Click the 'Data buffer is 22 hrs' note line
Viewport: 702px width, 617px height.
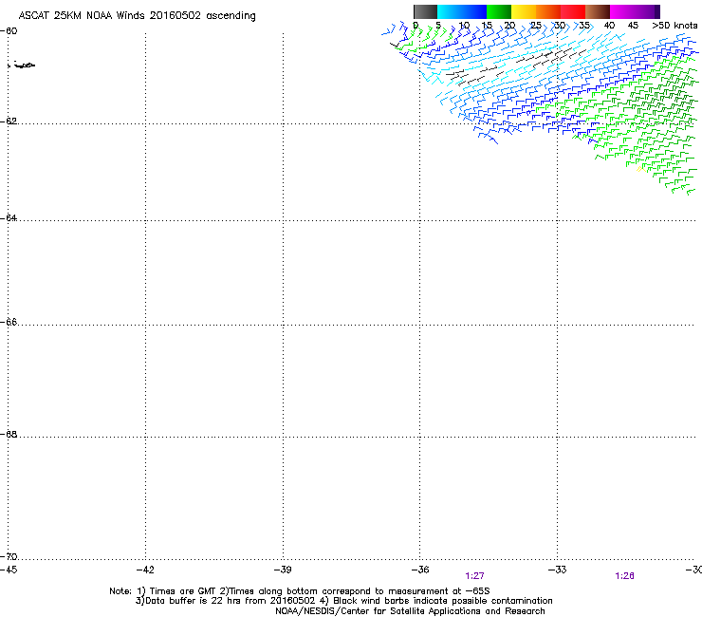[343, 601]
